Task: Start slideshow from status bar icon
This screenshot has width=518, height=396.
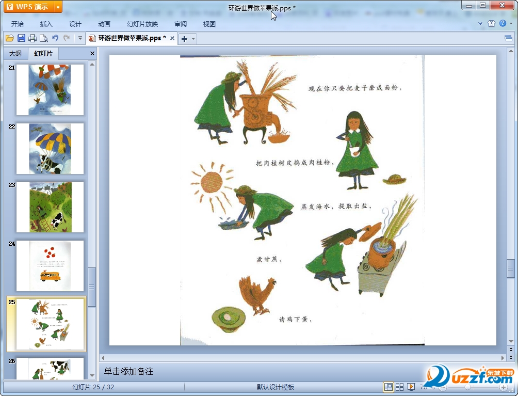Action: (411, 387)
